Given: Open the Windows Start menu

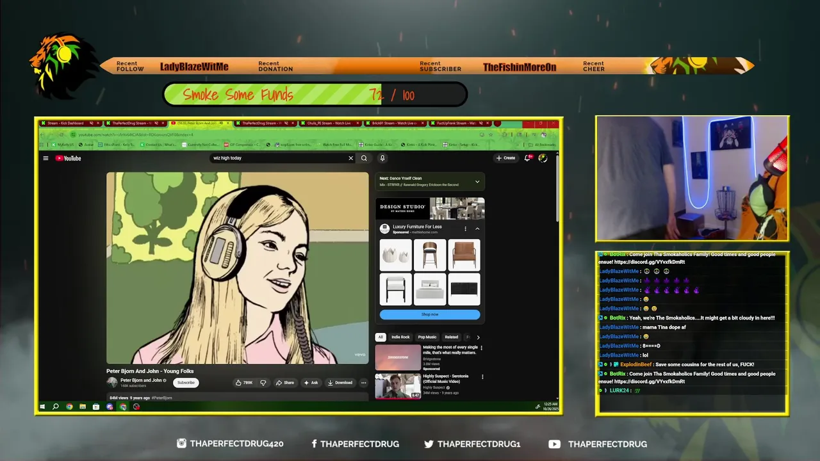Looking at the screenshot, I should click(x=43, y=407).
